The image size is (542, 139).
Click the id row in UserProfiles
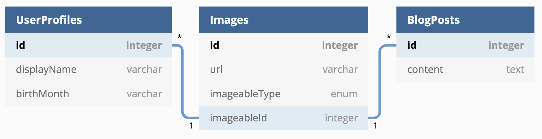coord(89,45)
